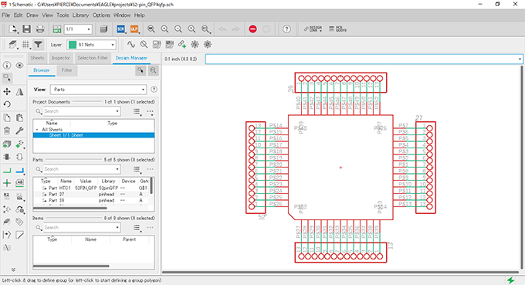Select the Part HTC1 row
Screen dimensions: 525x285
91,188
